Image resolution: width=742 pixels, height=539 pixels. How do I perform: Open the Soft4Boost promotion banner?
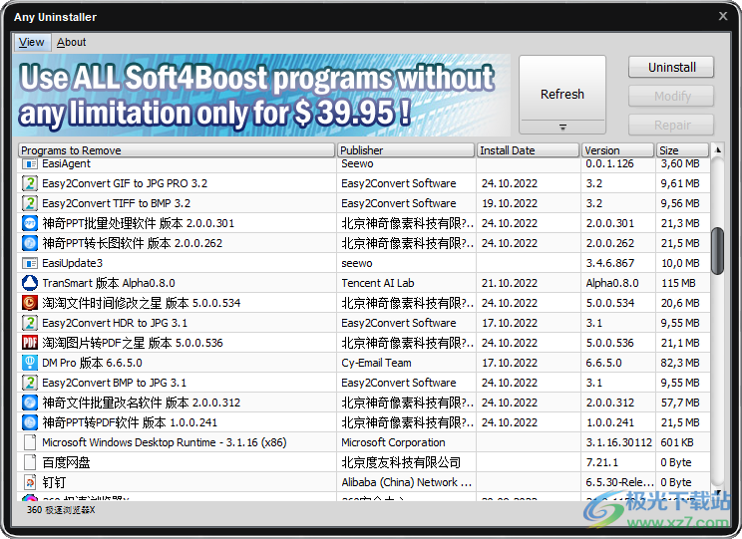[x=261, y=96]
